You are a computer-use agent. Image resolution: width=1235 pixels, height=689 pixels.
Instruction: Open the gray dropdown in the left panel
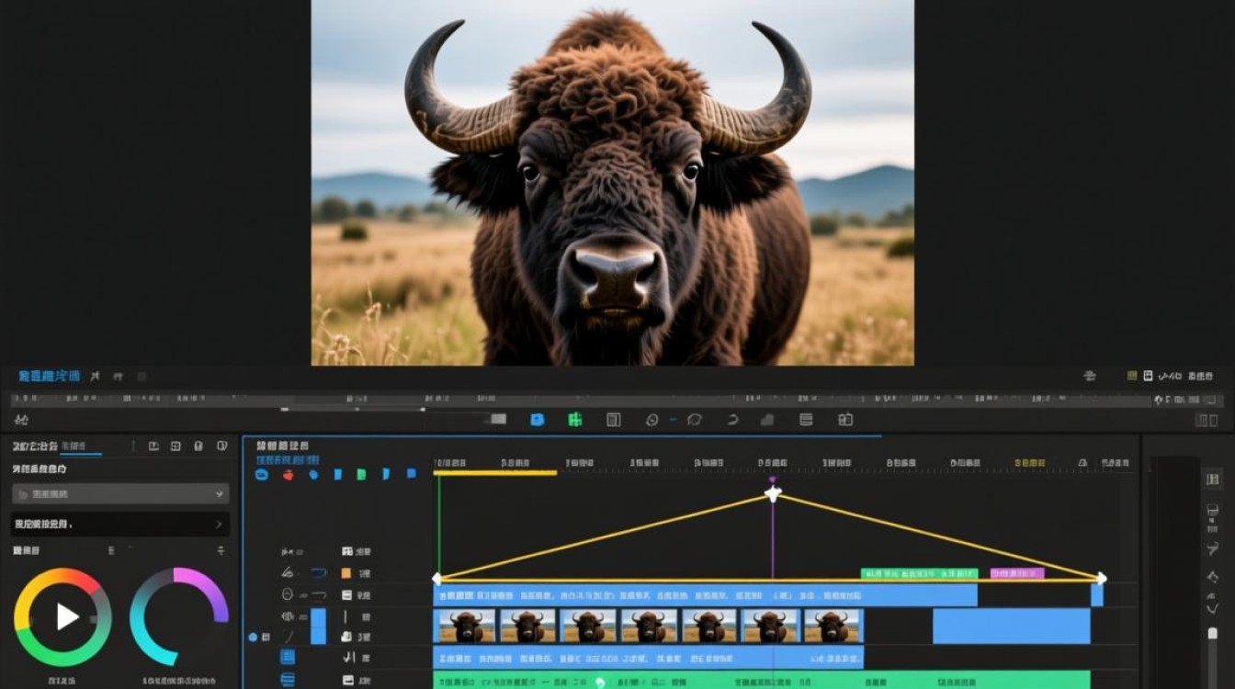(120, 493)
